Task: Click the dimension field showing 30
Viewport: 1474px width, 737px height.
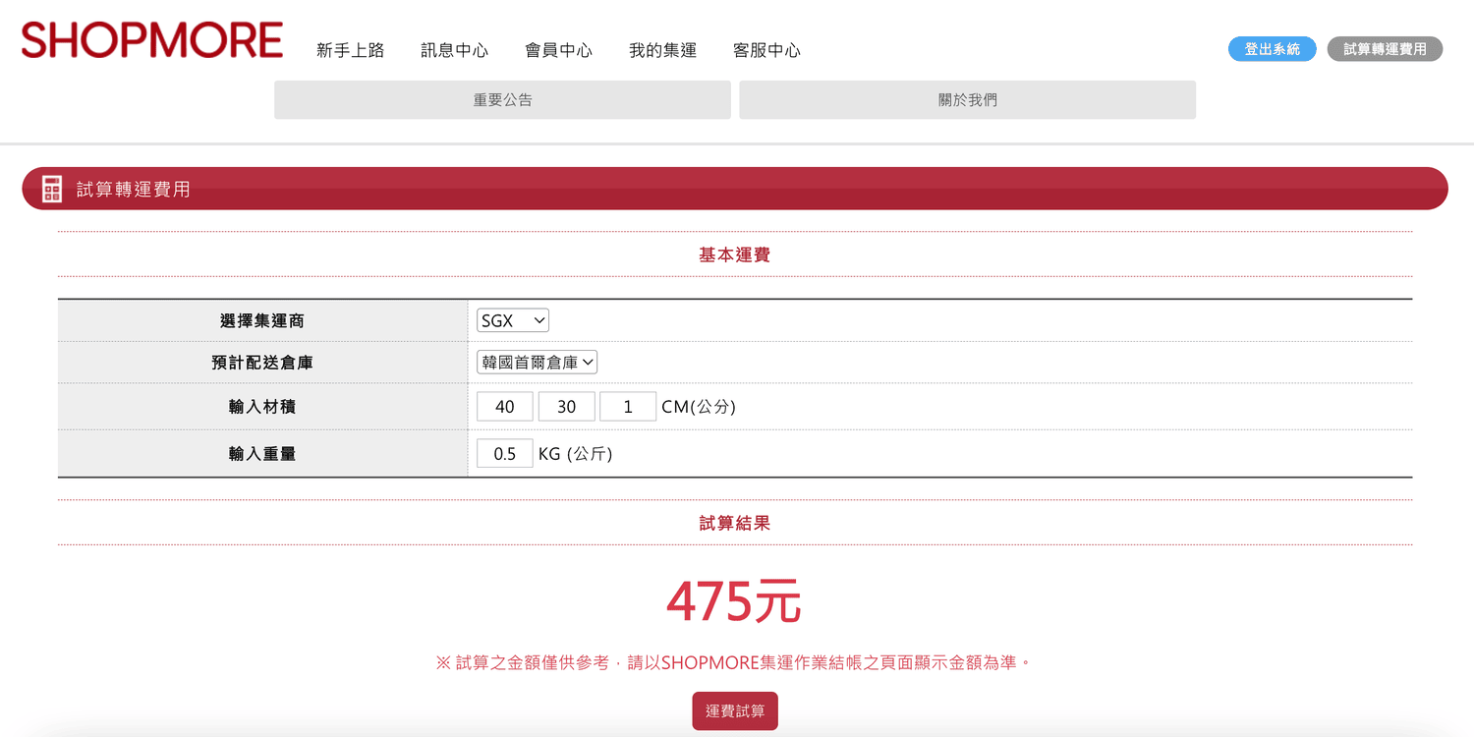Action: click(566, 407)
